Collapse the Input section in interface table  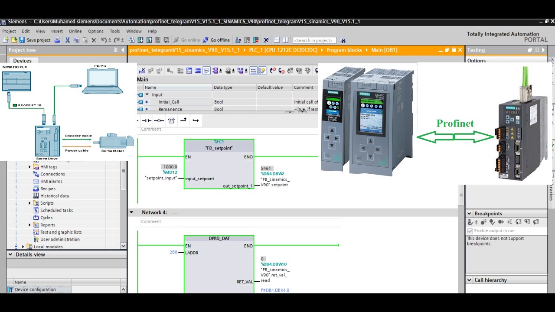click(x=147, y=94)
